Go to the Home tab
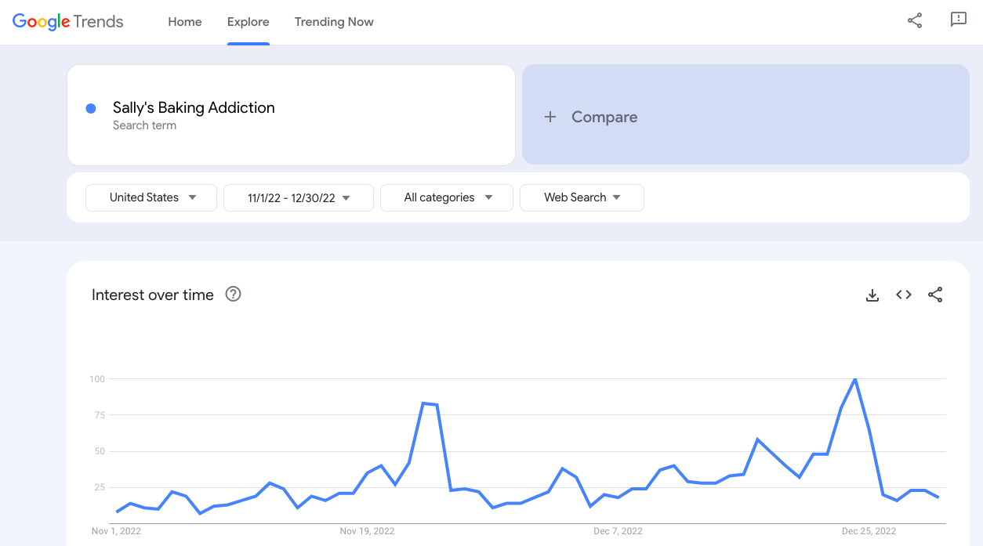This screenshot has height=546, width=983. click(185, 22)
